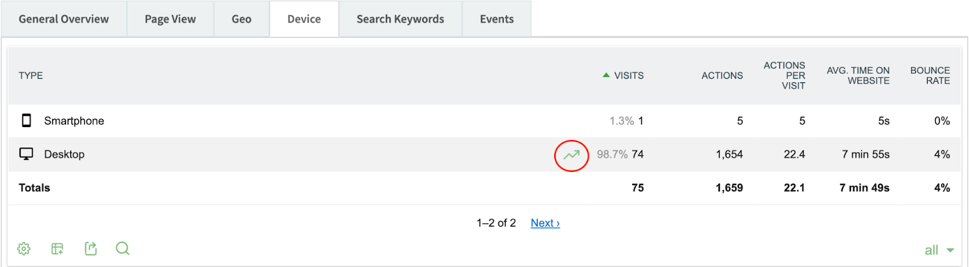Select the Smartphone row label
The width and height of the screenshot is (969, 267).
[x=74, y=120]
